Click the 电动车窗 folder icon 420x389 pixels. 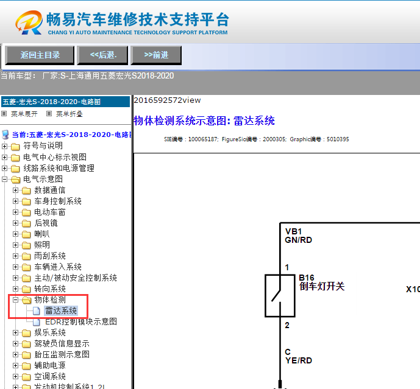[x=26, y=212]
